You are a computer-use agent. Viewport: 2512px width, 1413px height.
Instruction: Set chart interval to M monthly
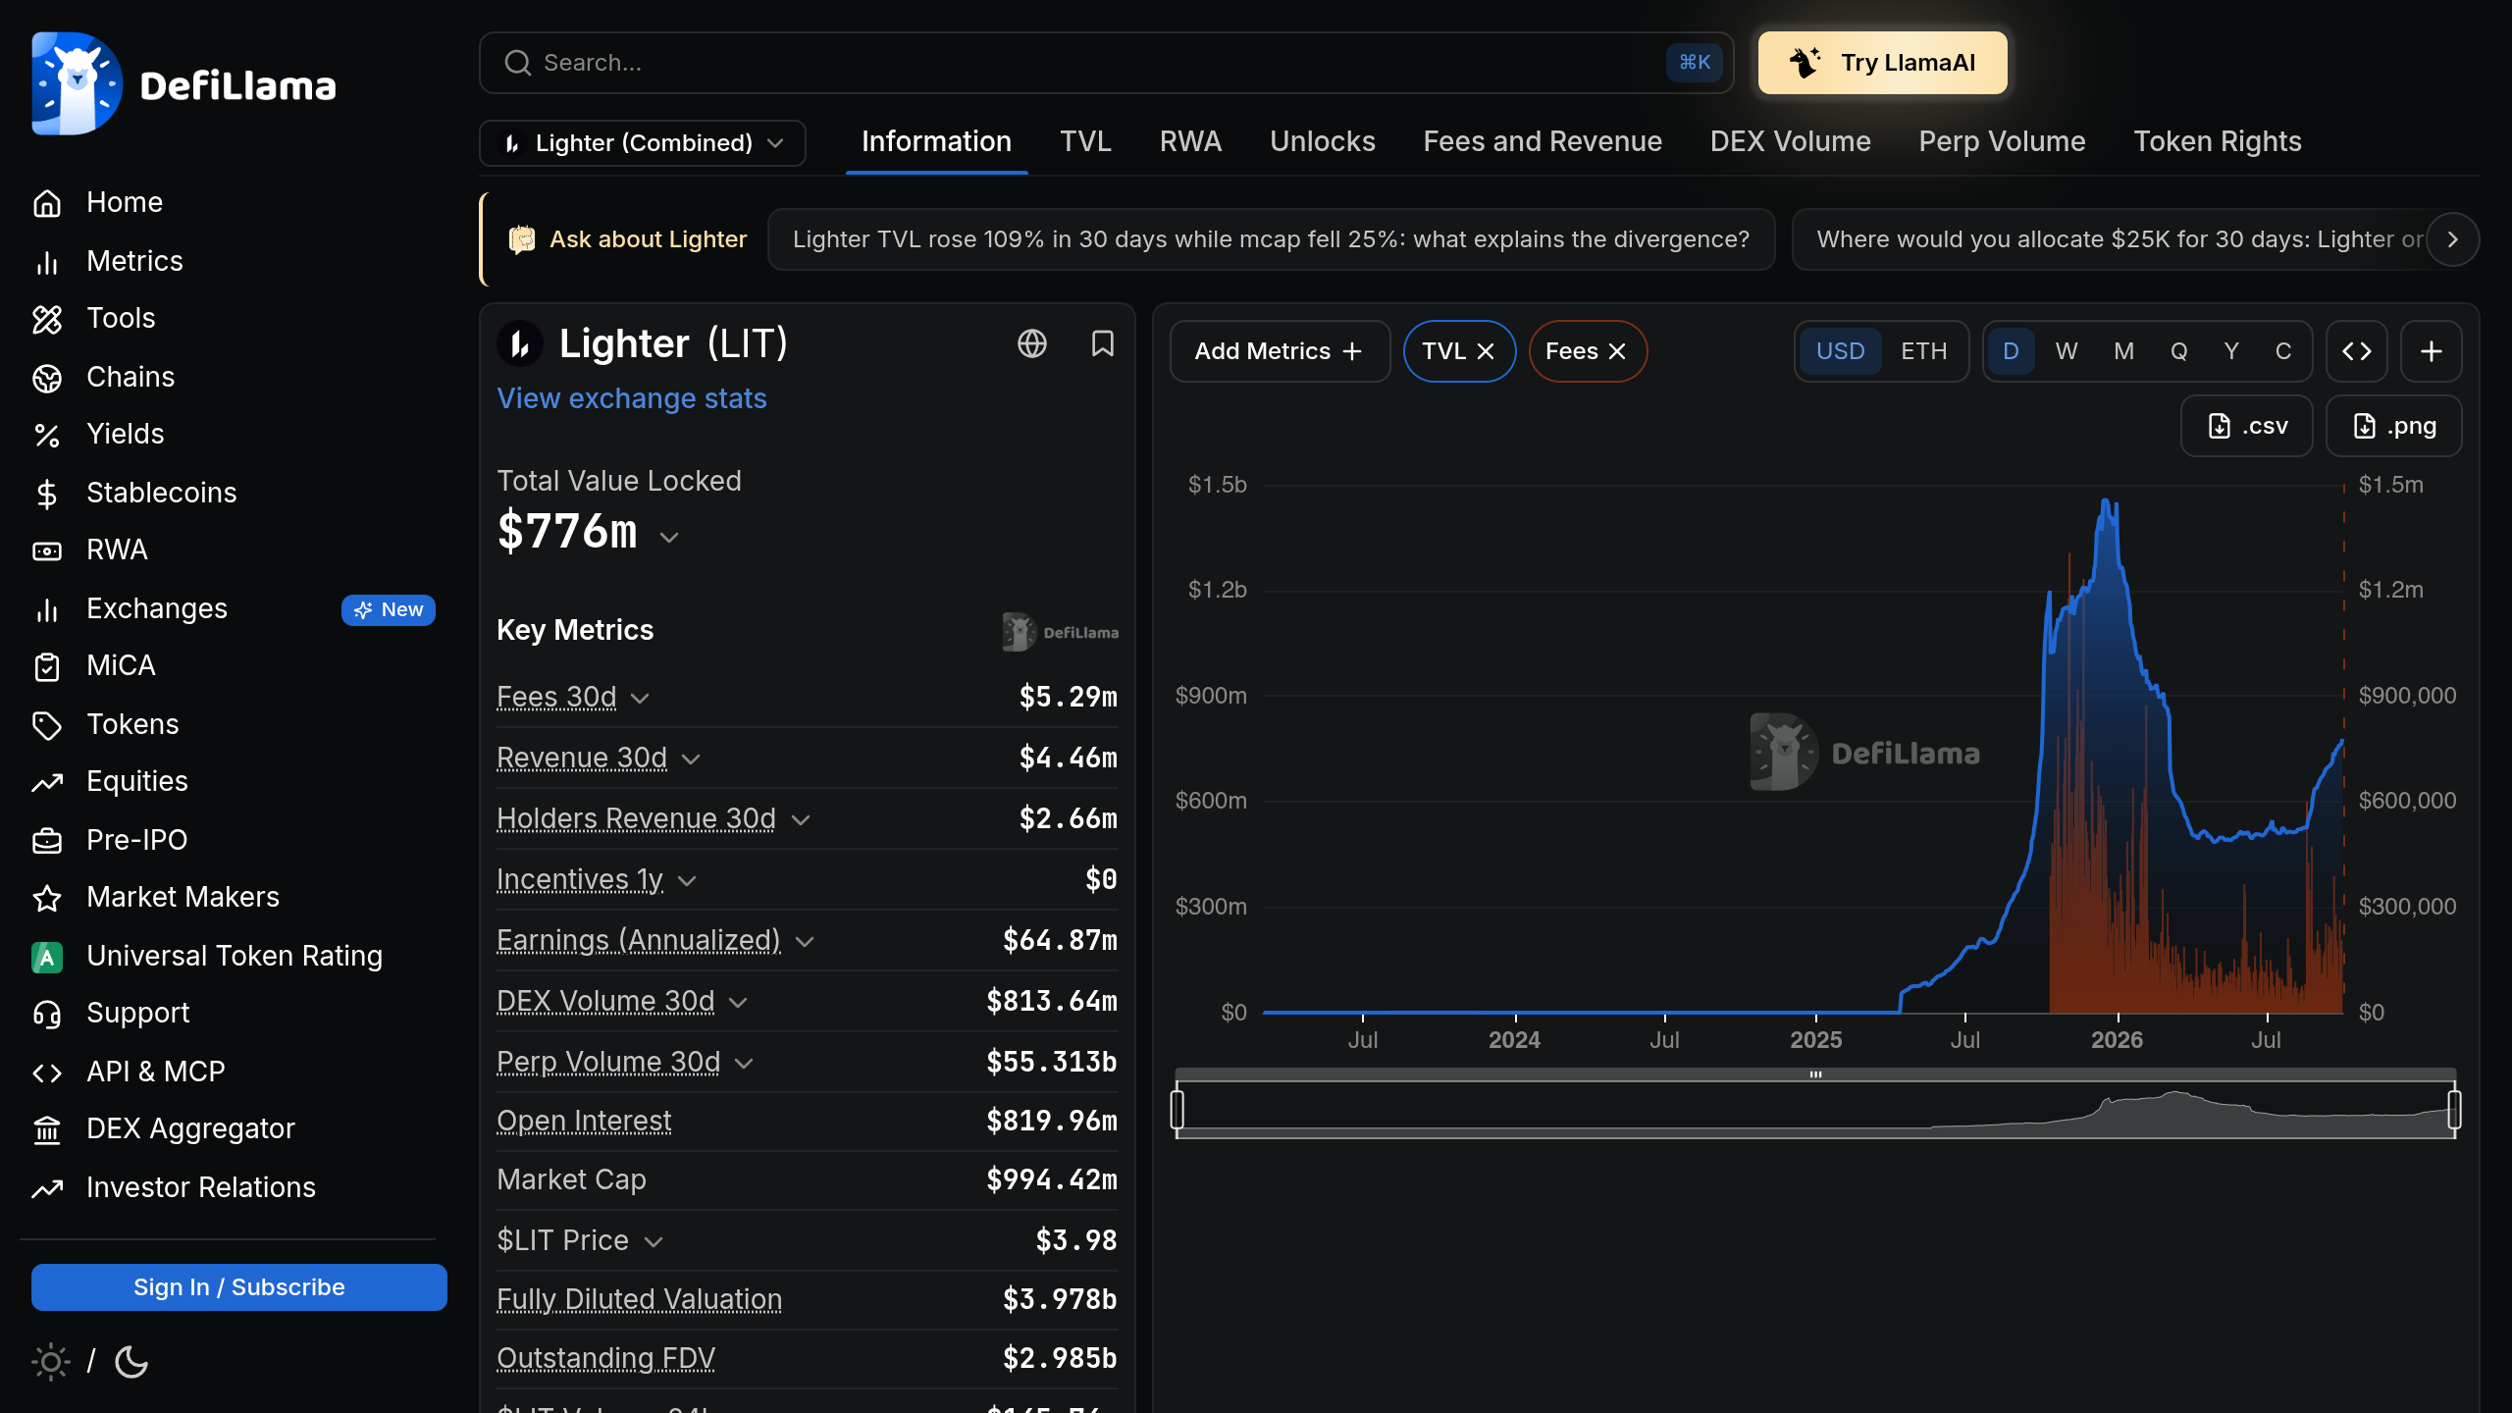click(2124, 351)
